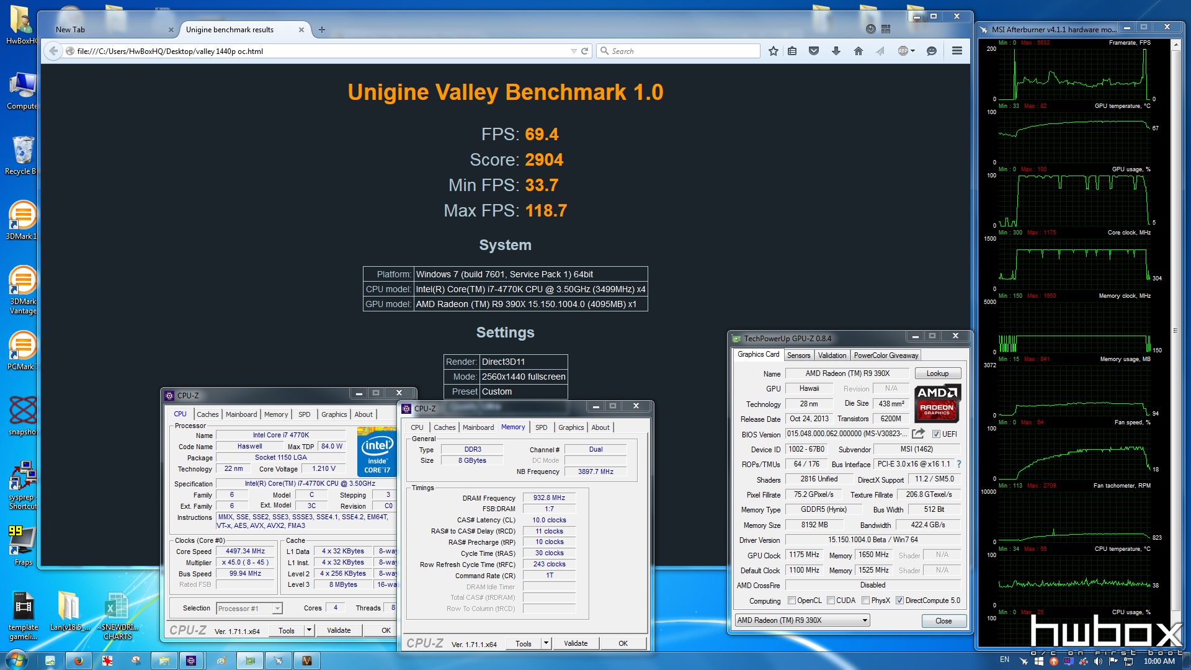Screen dimensions: 1191x670
Task: Toggle DirectCompute 5.0 checkbox in GPU-Z
Action: [899, 601]
